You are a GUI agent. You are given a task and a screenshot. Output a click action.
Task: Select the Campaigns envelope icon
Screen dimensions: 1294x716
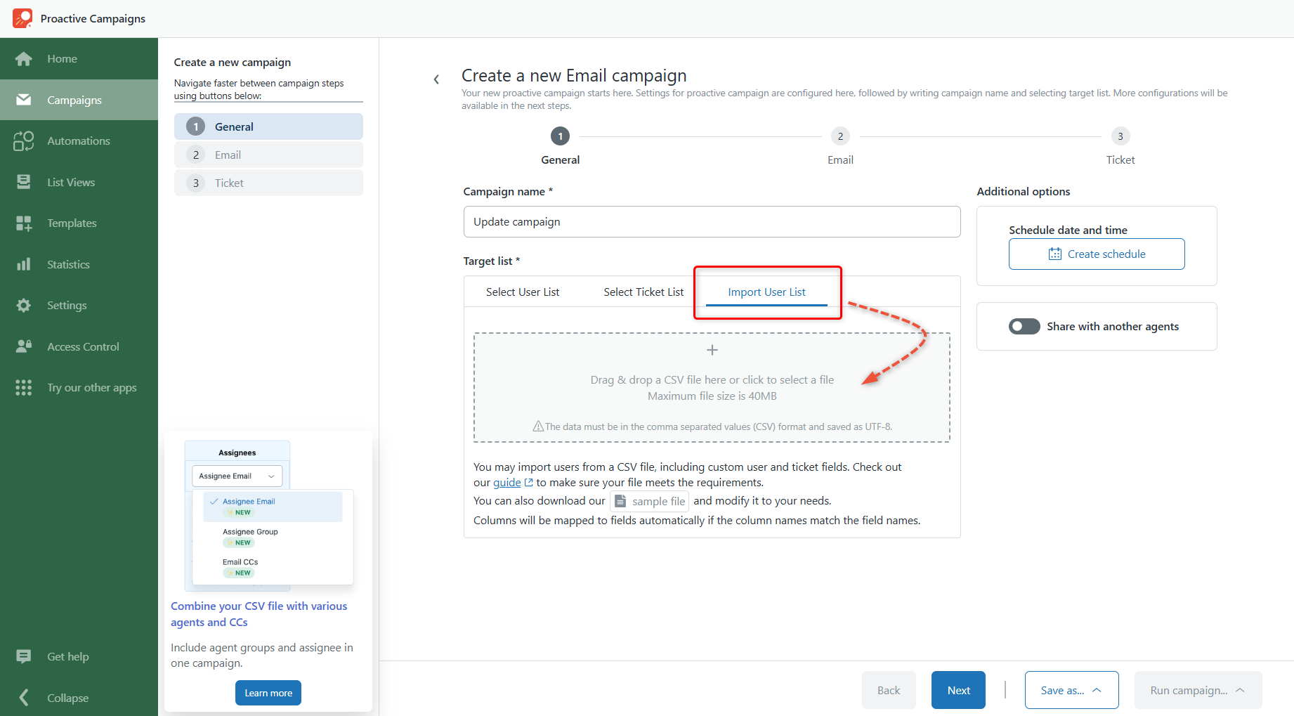pos(24,100)
